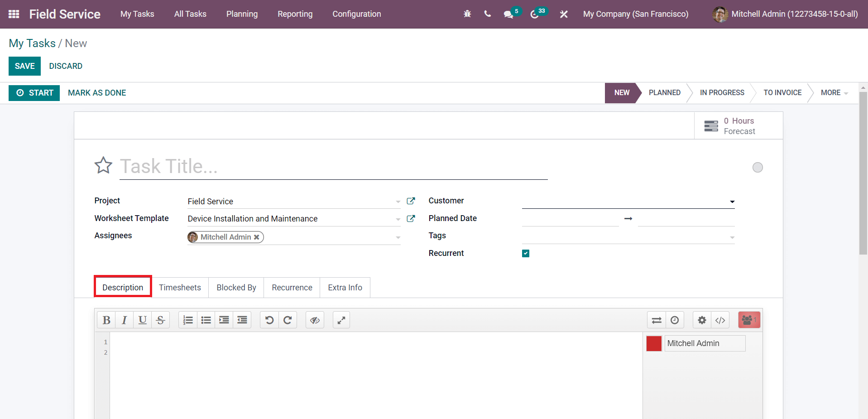Viewport: 868px width, 419px height.
Task: Toggle the crossed-eye visibility icon
Action: point(315,320)
